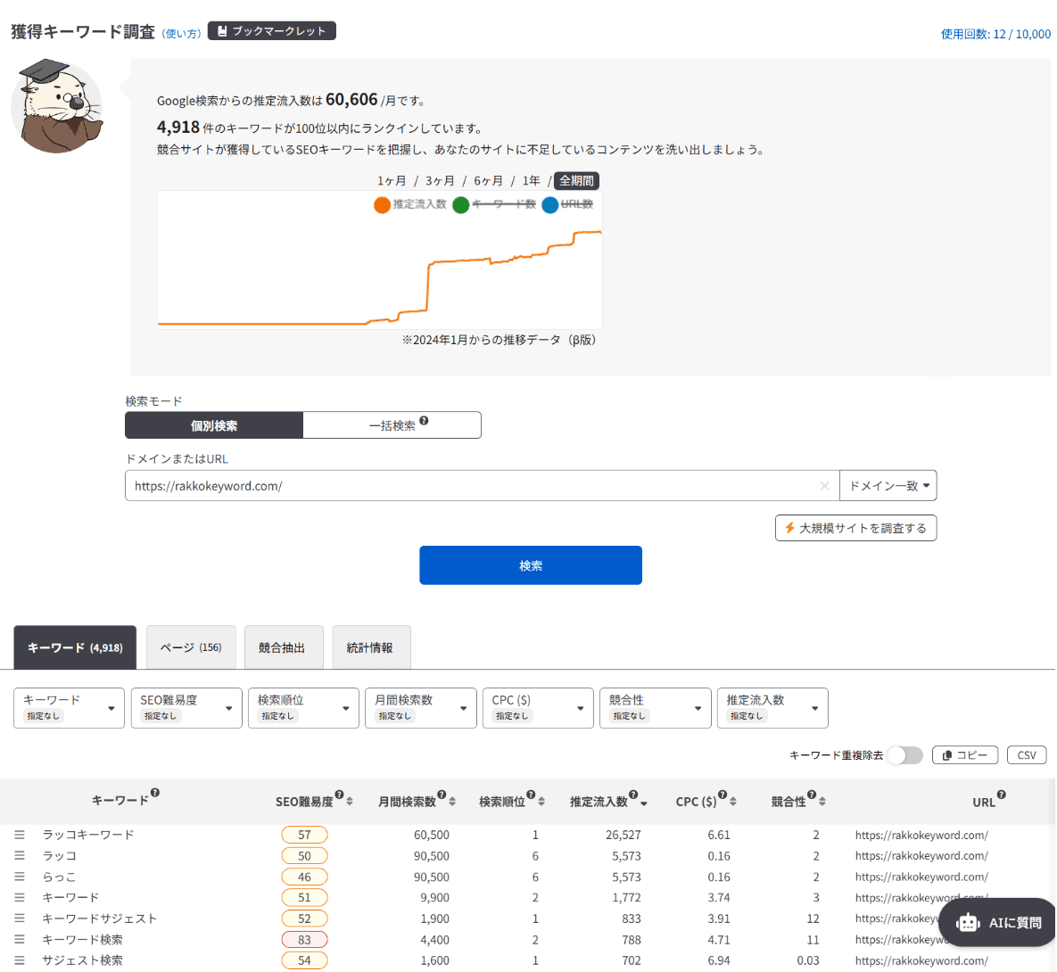1057x972 pixels.
Task: Switch to the 統計情報 tab
Action: click(x=371, y=647)
